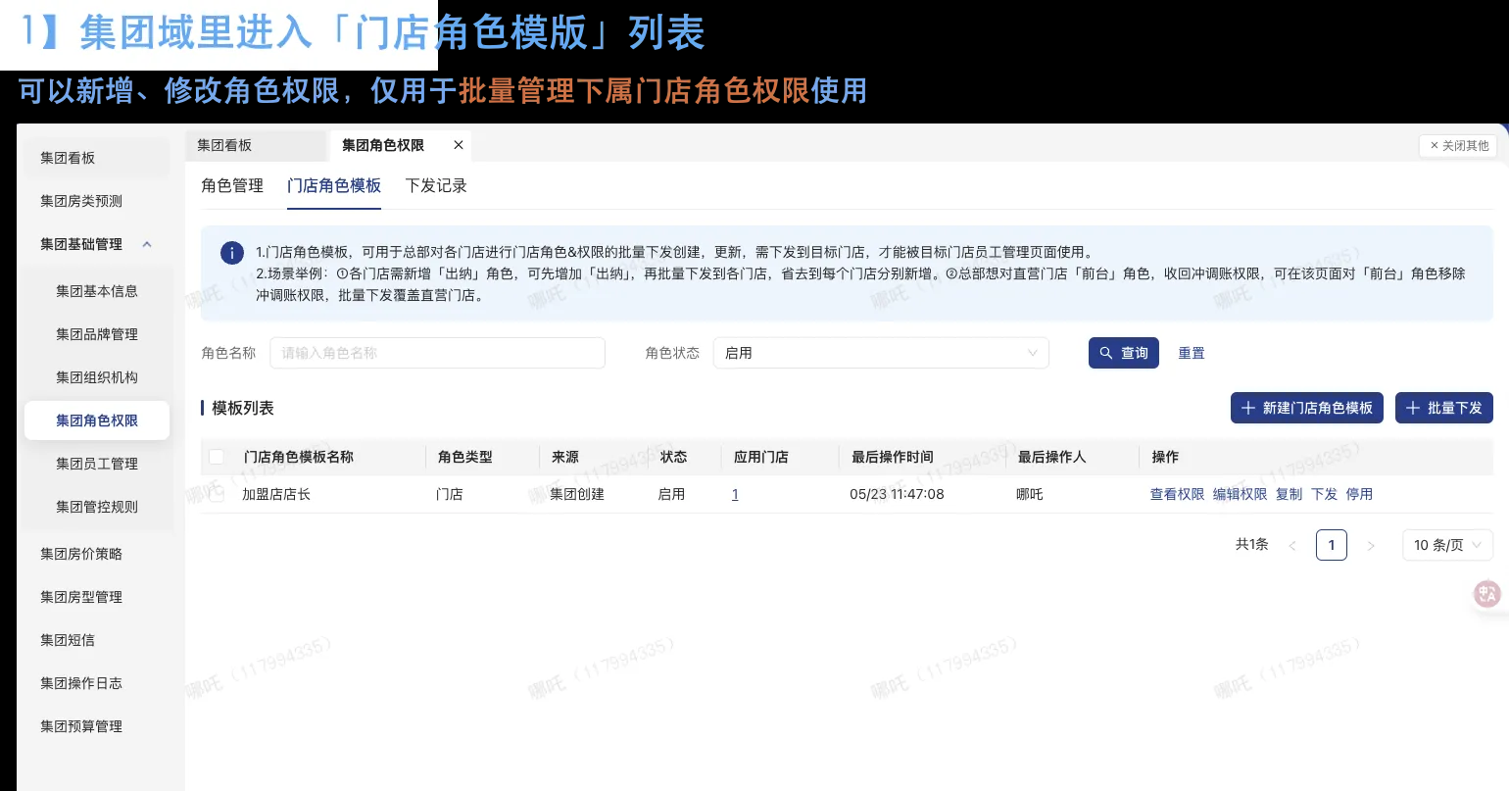Viewport: 1509px width, 791px height.
Task: Open the 下发记录 tab
Action: point(436,185)
